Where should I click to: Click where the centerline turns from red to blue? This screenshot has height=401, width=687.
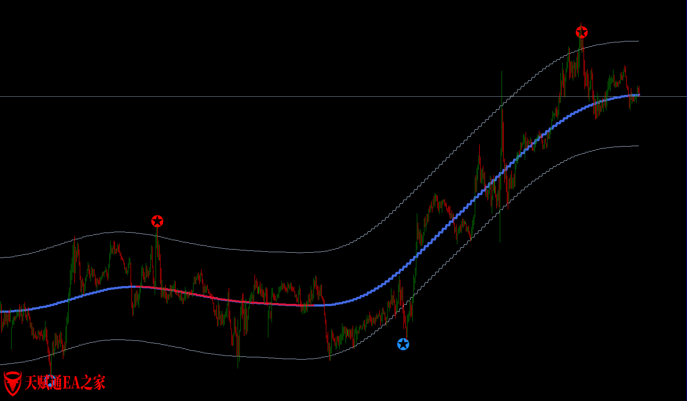click(315, 305)
